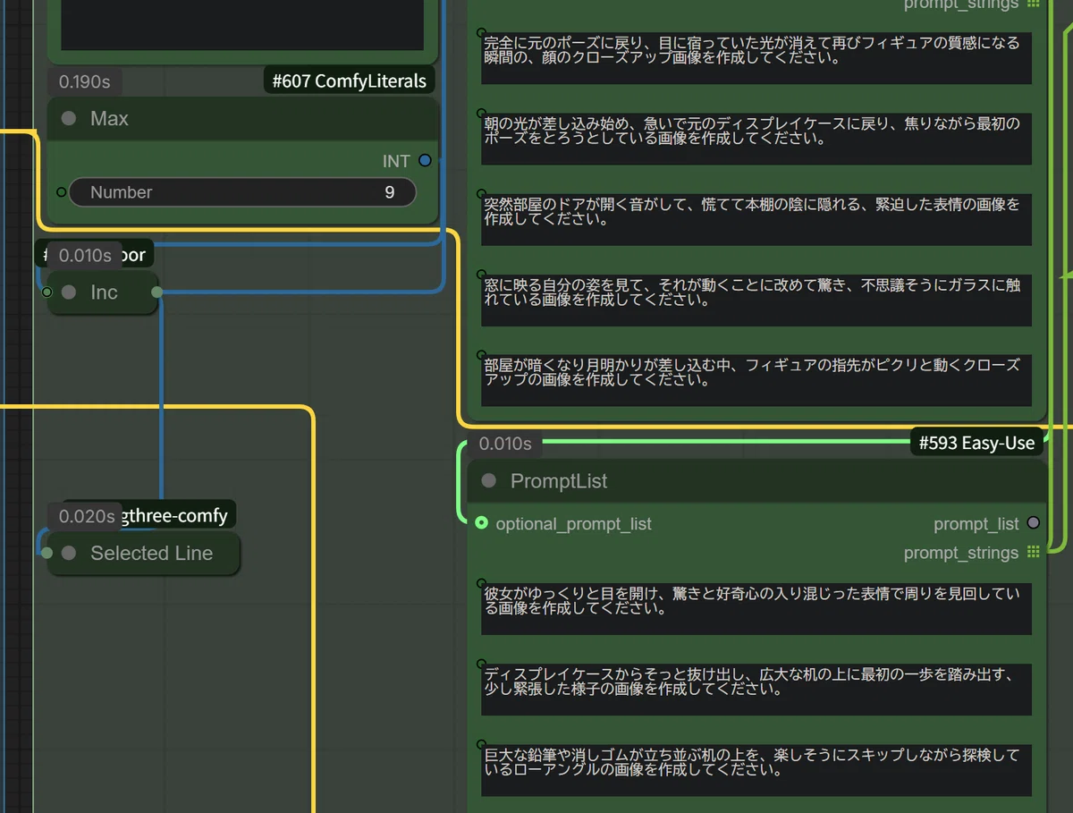Image resolution: width=1073 pixels, height=813 pixels.
Task: Edit the prompt starting 完全に元のポーズに戻り
Action: click(756, 58)
